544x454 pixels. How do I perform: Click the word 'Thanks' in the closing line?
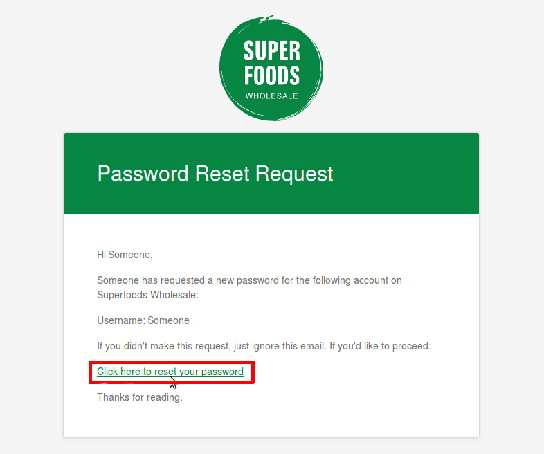[113, 397]
